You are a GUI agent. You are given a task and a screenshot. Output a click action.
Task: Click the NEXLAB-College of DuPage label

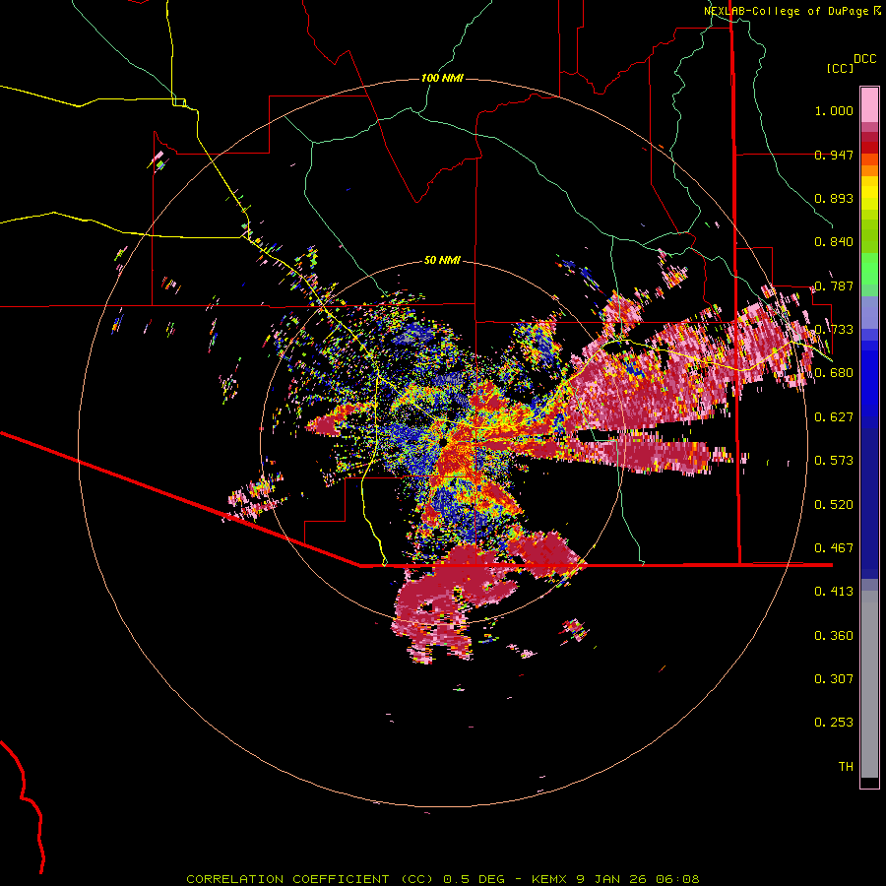pos(791,11)
